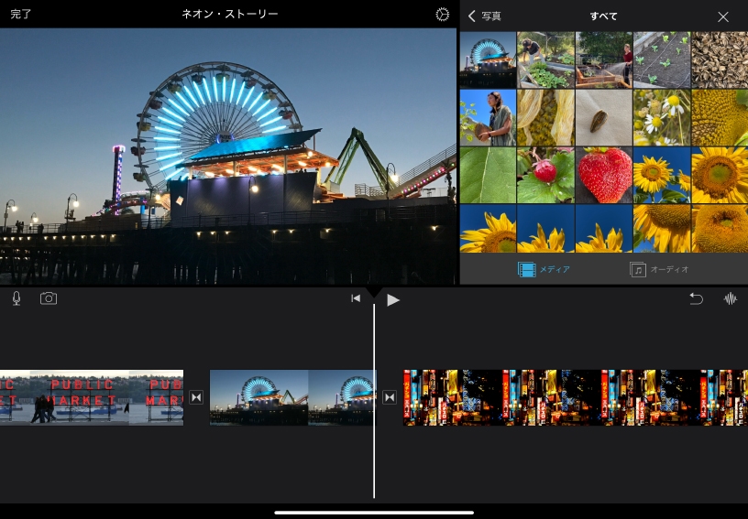Switch to the メディア tab
This screenshot has width=748, height=519.
tap(544, 269)
